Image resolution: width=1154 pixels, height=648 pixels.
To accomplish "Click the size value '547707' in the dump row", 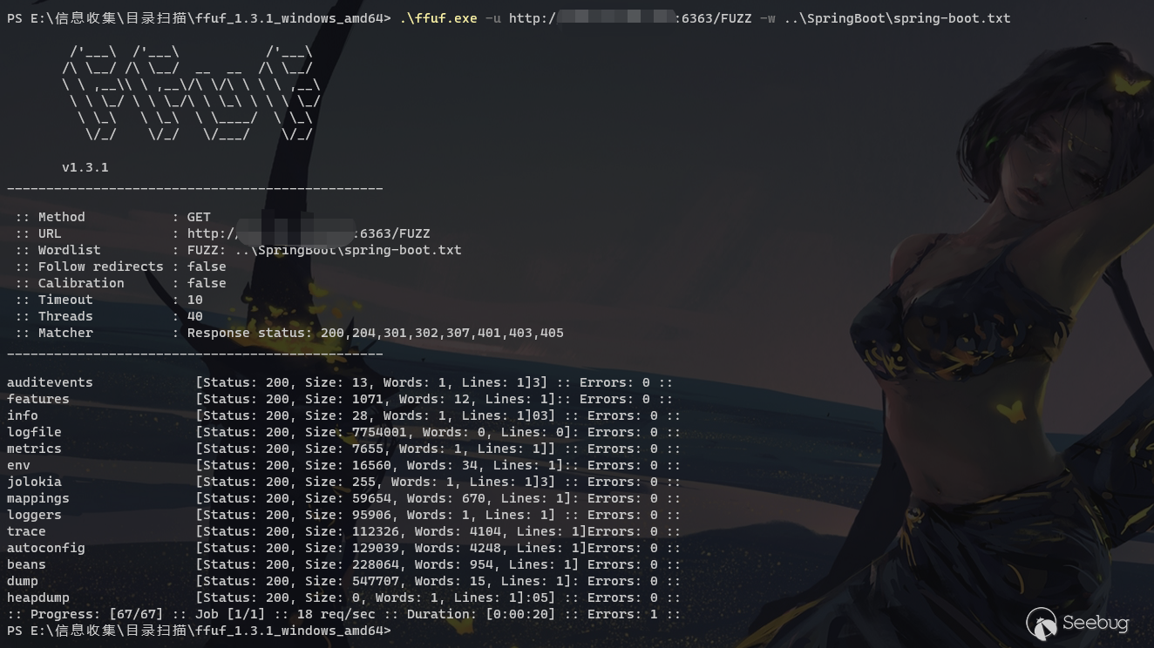I will [x=376, y=581].
